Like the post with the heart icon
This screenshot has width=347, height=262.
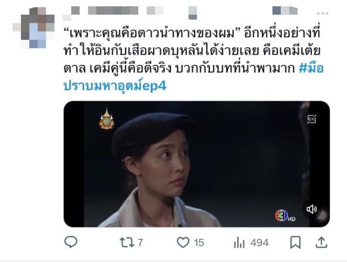183,242
